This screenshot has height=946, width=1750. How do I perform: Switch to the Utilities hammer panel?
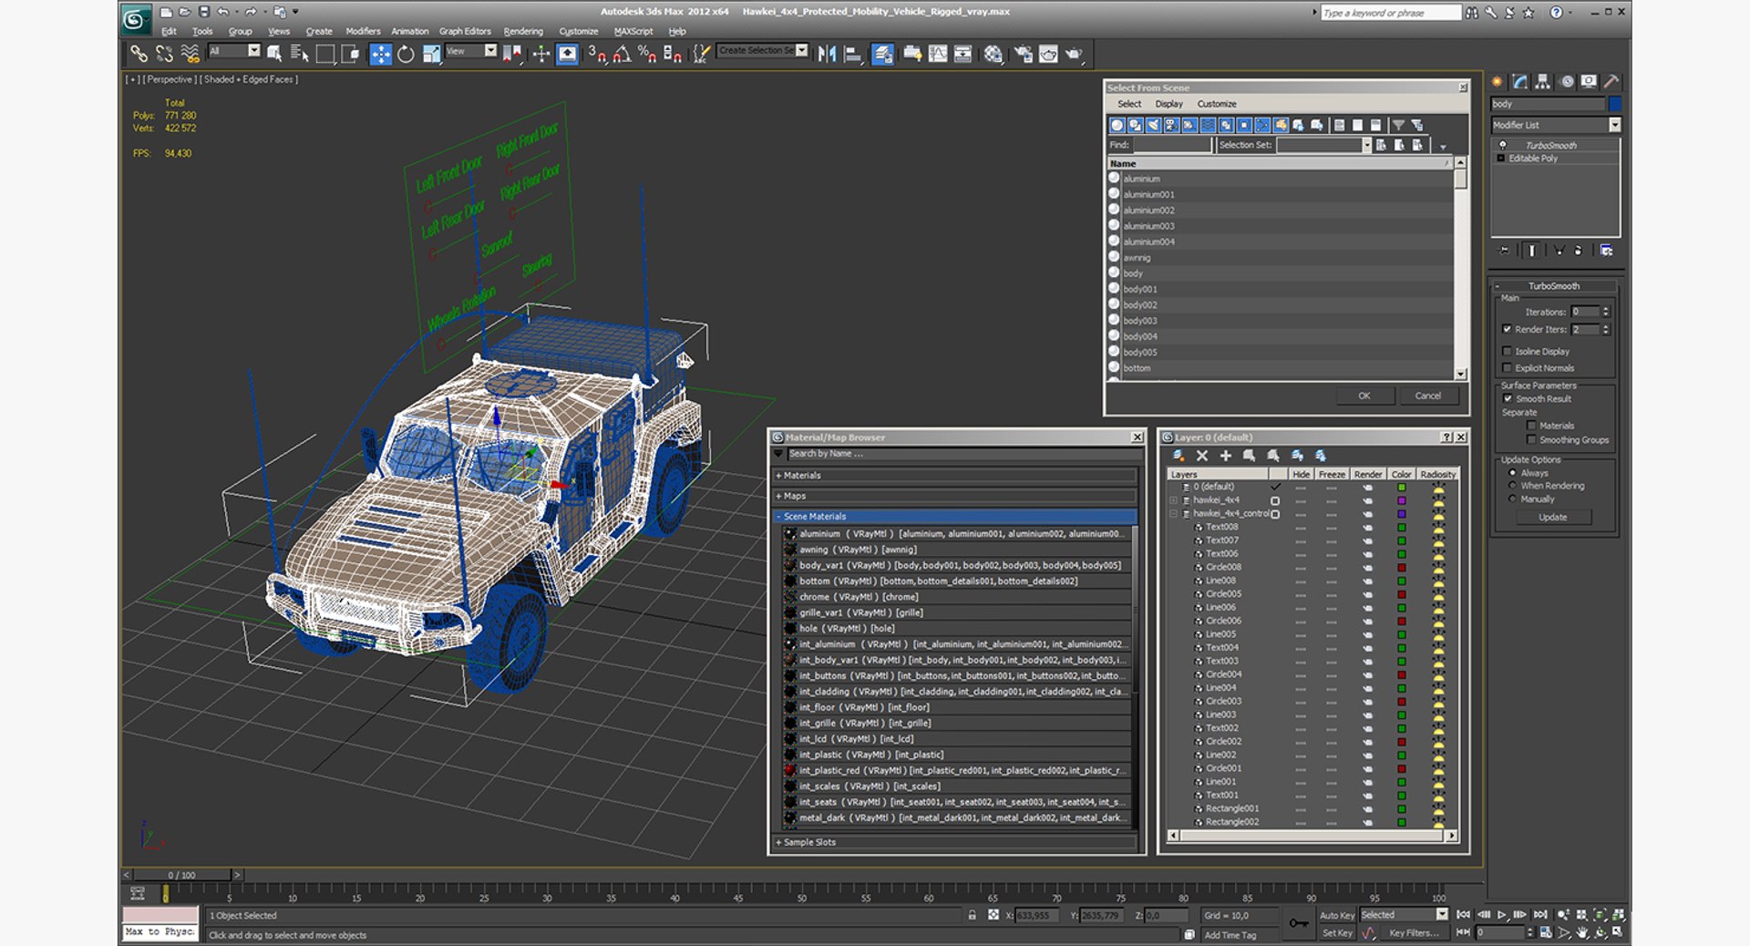(1611, 81)
